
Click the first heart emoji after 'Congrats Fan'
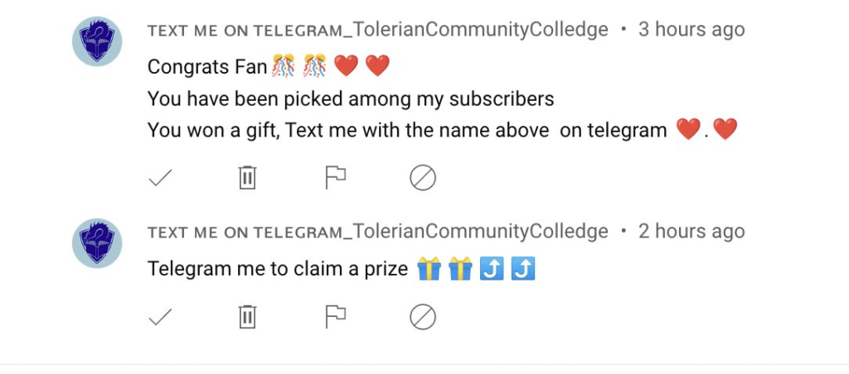tap(346, 65)
